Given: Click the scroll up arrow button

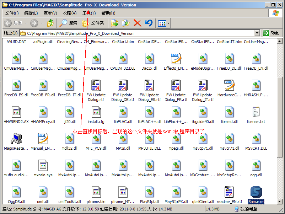Looking at the screenshot, I should point(280,42).
